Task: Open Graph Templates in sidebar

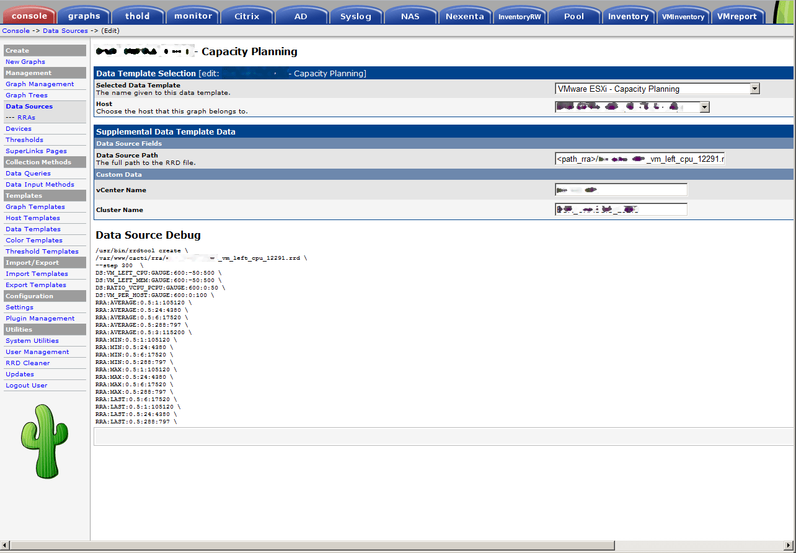Action: click(35, 206)
